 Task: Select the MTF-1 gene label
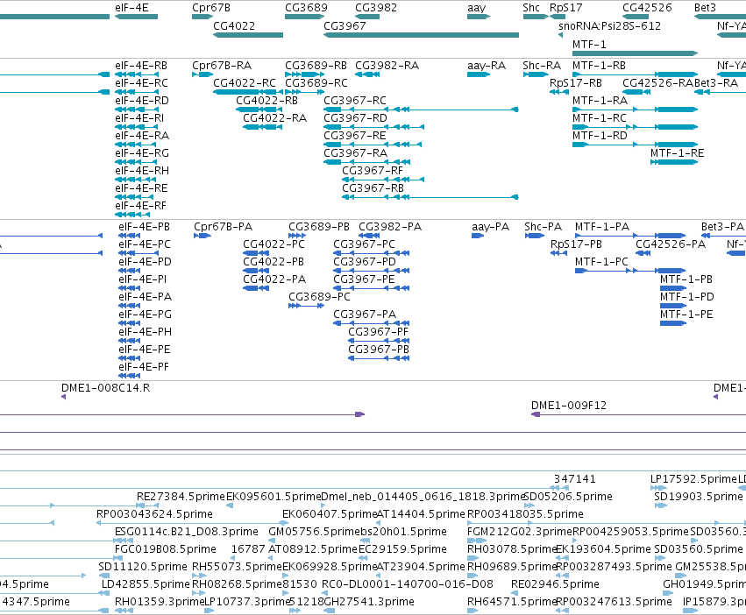pos(589,45)
